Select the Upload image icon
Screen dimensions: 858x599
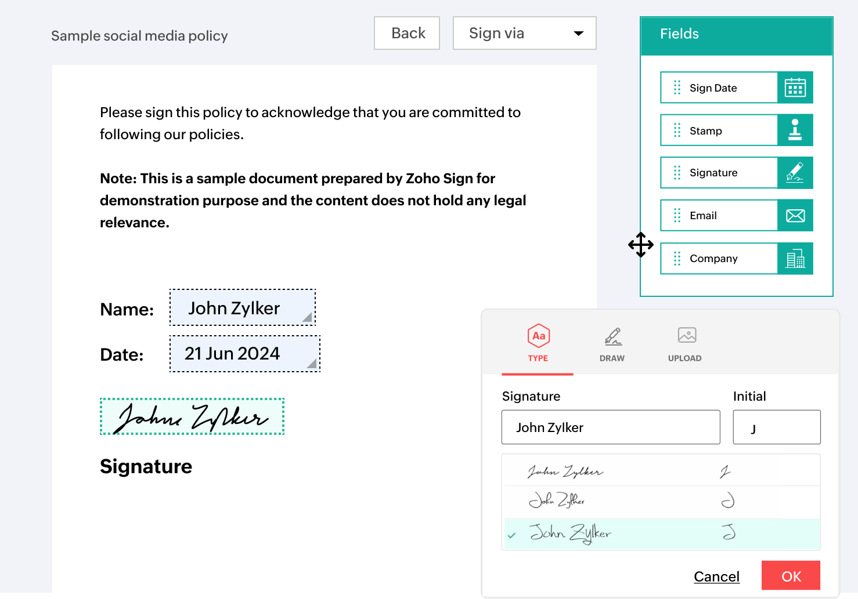coord(685,335)
